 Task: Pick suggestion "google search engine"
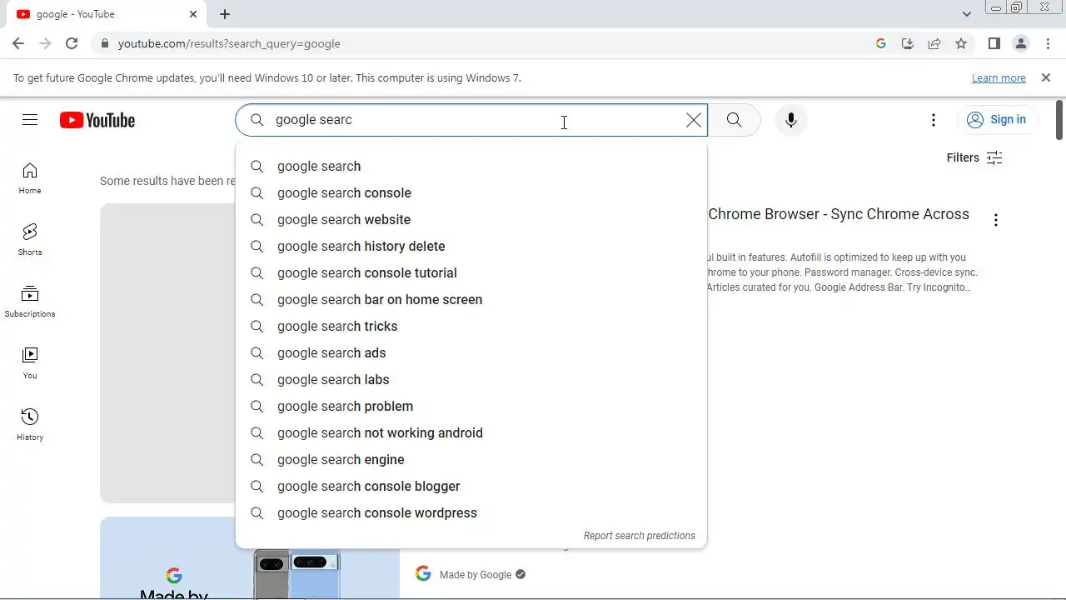[471, 460]
